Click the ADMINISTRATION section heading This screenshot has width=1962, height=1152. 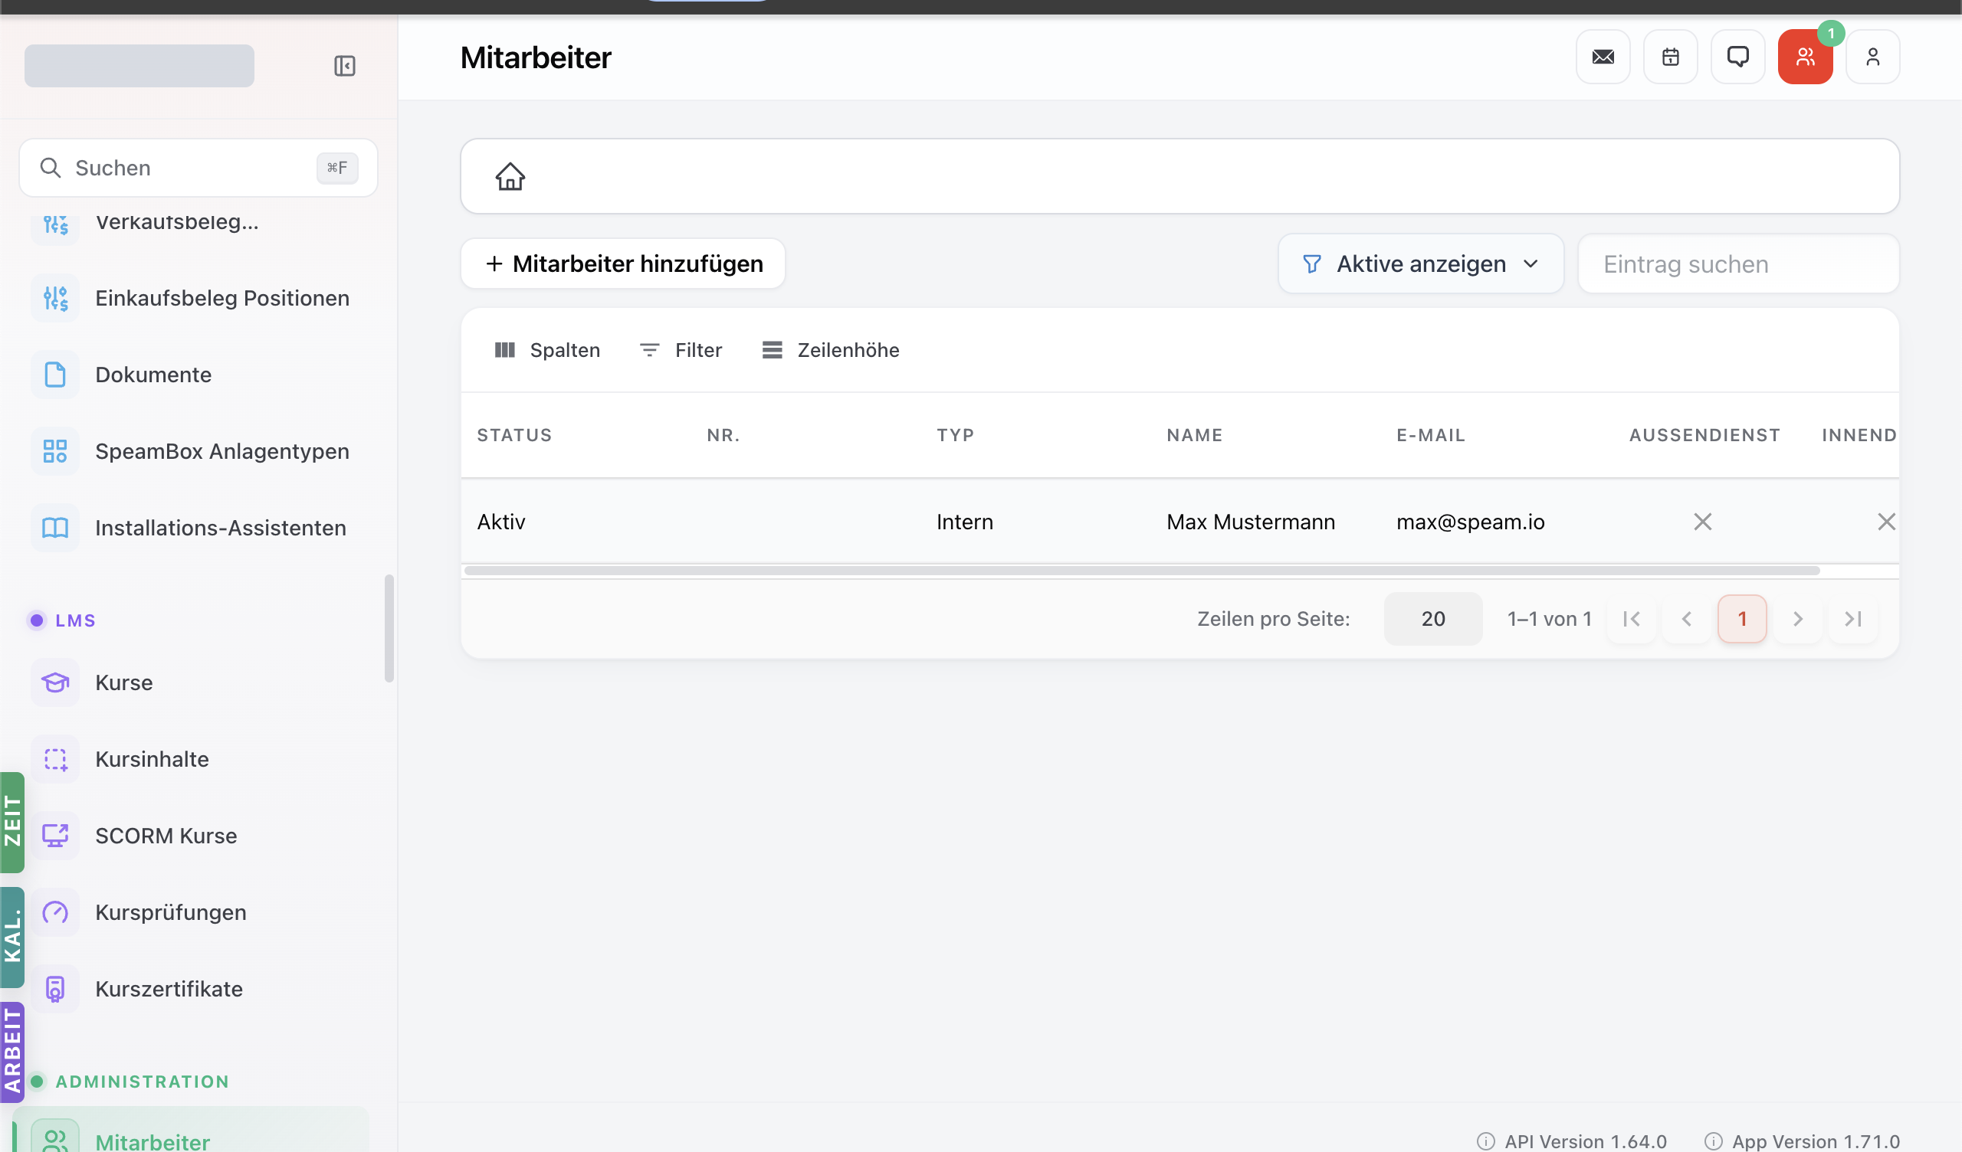click(x=142, y=1082)
